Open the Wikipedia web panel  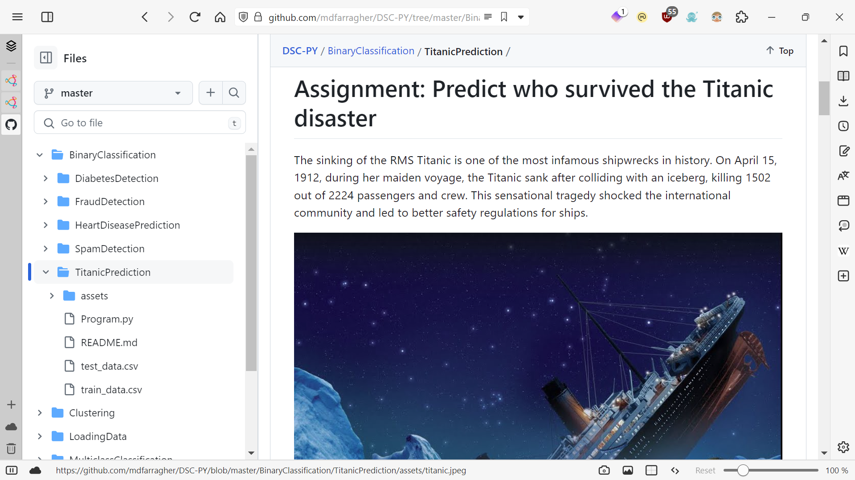(x=843, y=250)
